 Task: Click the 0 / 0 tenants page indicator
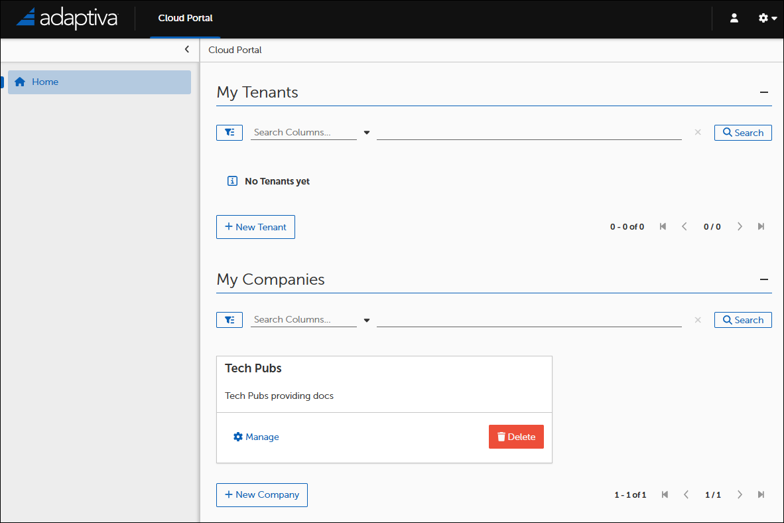tap(712, 227)
